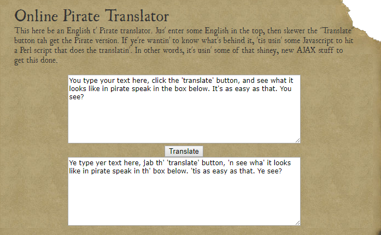Focus the English input text box

pos(184,109)
